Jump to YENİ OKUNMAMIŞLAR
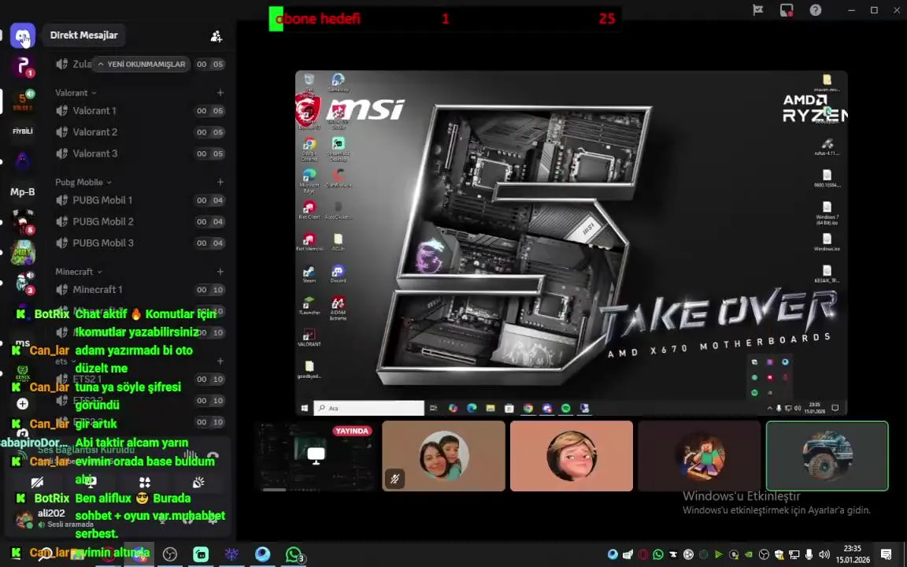Image resolution: width=907 pixels, height=567 pixels. tap(142, 65)
